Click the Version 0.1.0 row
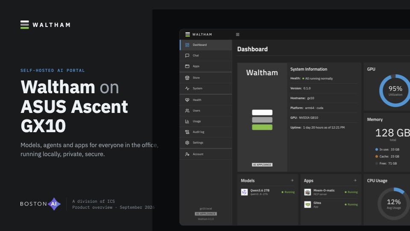Image resolution: width=410 pixels, height=231 pixels. tap(324, 88)
